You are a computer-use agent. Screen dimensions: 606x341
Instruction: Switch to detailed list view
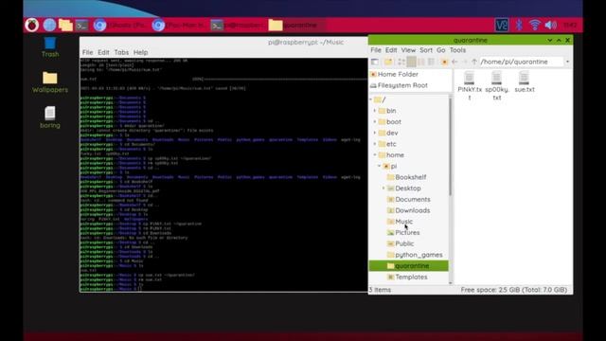(x=431, y=62)
